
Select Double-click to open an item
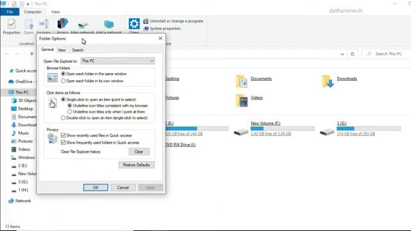63,118
